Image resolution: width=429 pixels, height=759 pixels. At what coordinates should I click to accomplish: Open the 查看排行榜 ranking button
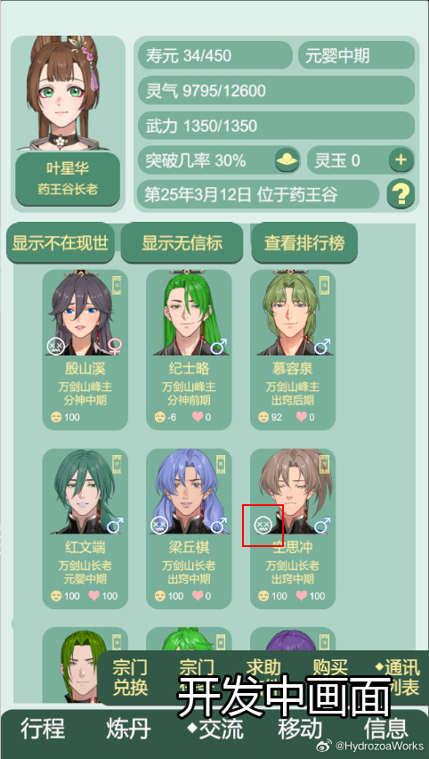point(304,243)
